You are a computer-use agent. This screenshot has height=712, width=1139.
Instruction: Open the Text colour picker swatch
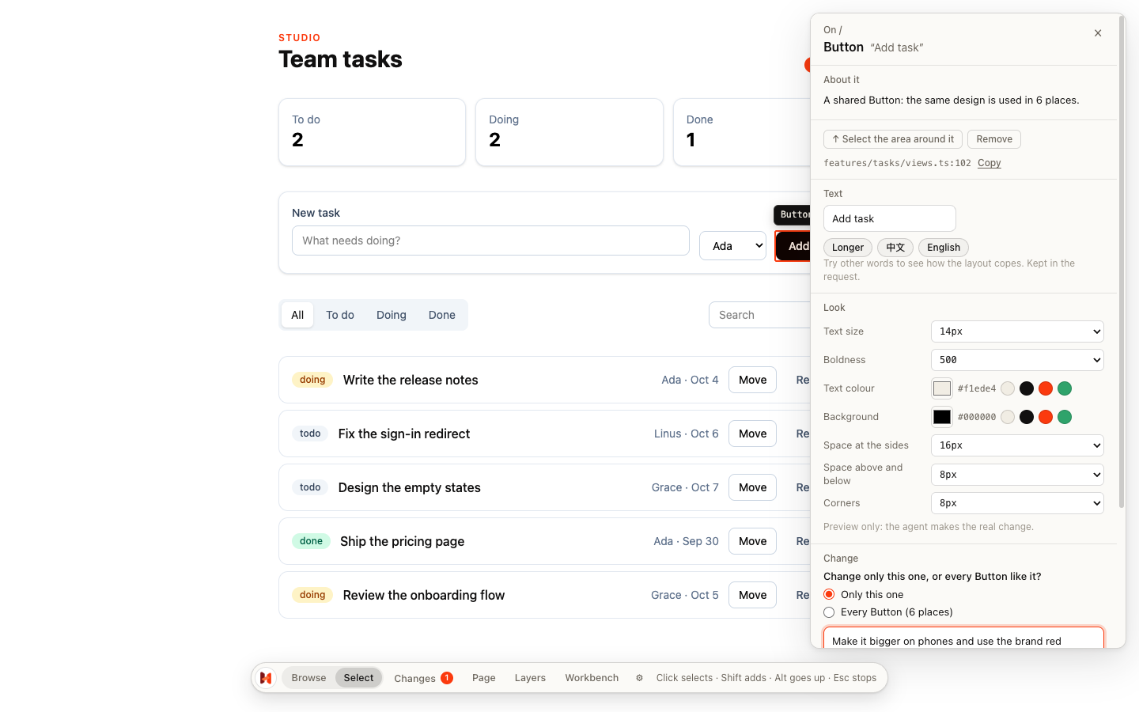click(942, 388)
